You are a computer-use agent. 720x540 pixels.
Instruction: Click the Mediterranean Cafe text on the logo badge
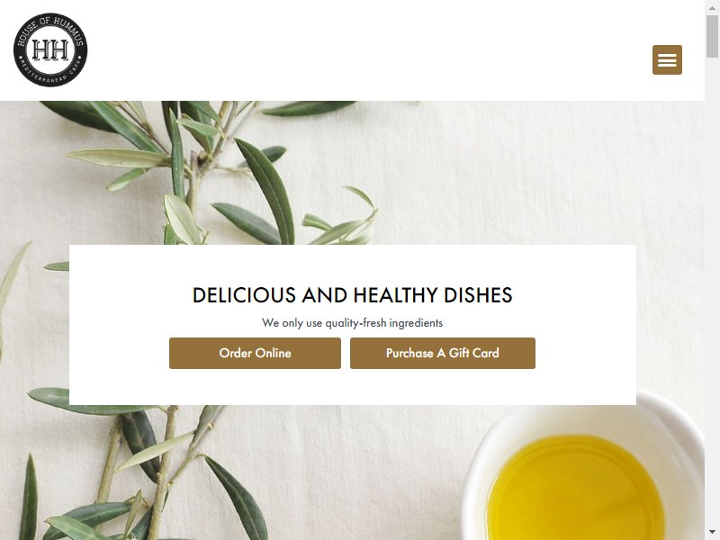(x=51, y=76)
